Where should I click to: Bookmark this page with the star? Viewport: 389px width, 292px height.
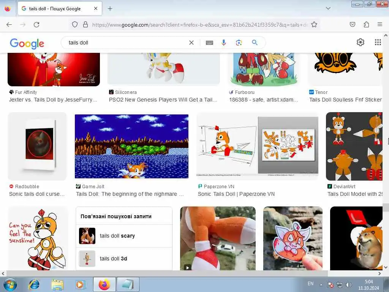pos(314,25)
